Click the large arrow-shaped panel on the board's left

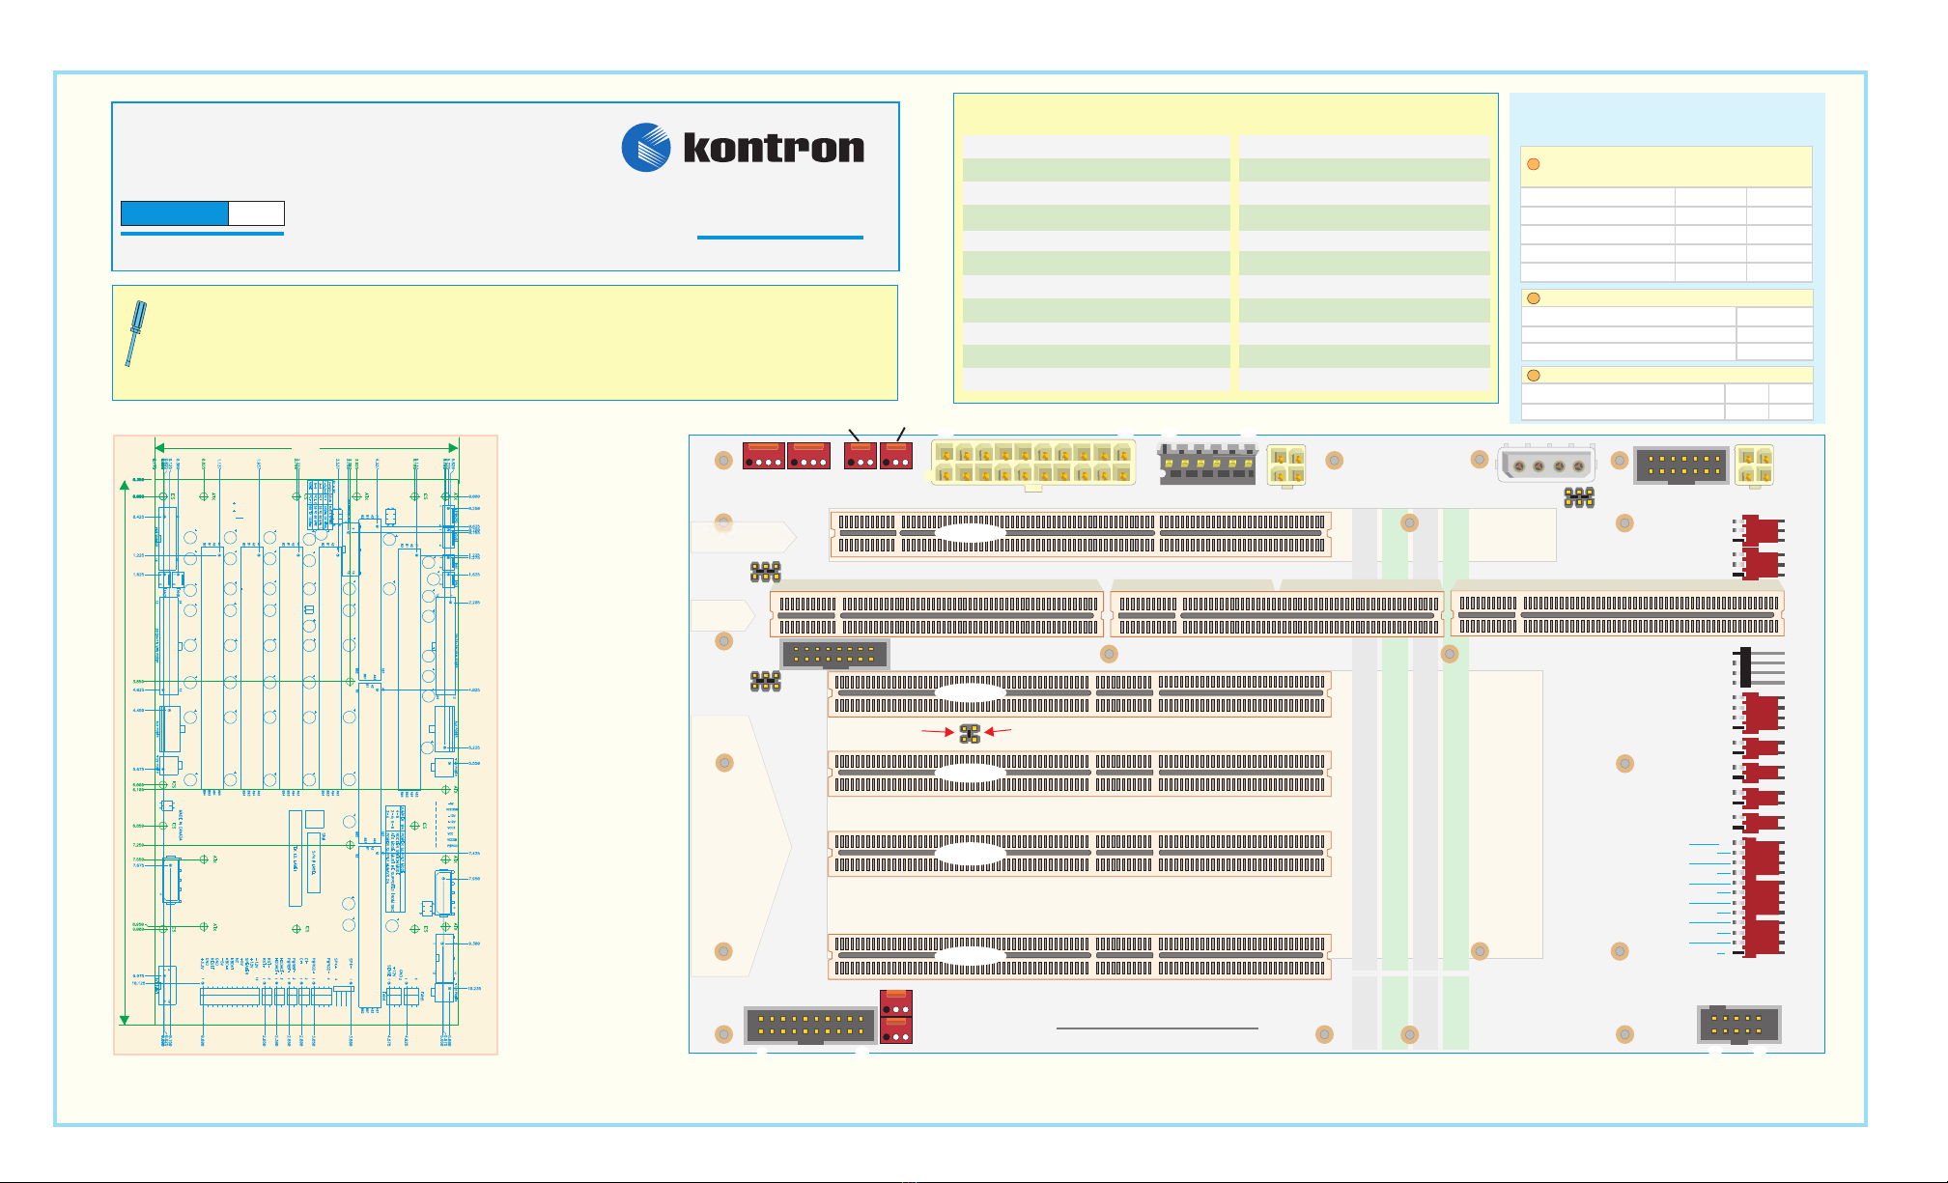(x=742, y=846)
